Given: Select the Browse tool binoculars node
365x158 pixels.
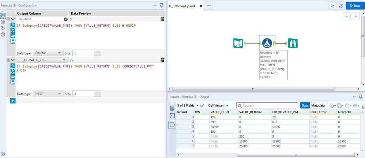Looking at the screenshot, I should (293, 43).
